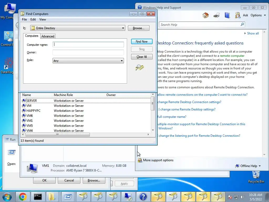The image size is (269, 202).
Task: Click the Search Help text box
Action: click(200, 24)
